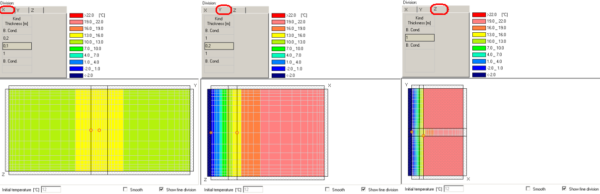Click the -2.0 _ 1.0 swatch in middle legend
Image resolution: width=600 pixels, height=194 pixels.
(x=278, y=69)
